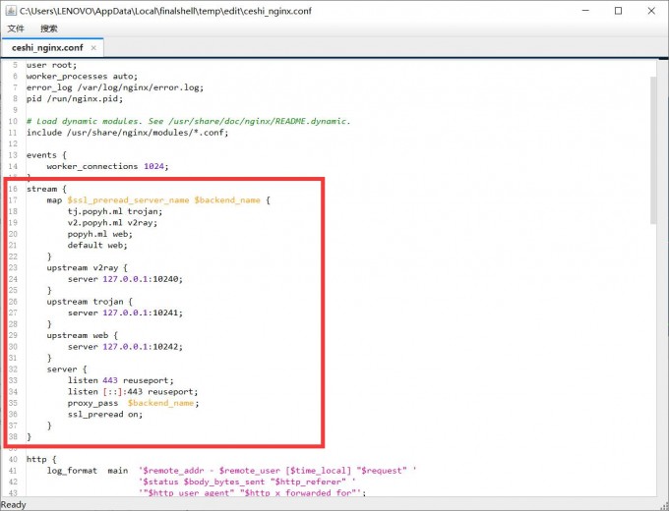
Task: Click the proxy_pass $backend_name line
Action: pos(133,403)
